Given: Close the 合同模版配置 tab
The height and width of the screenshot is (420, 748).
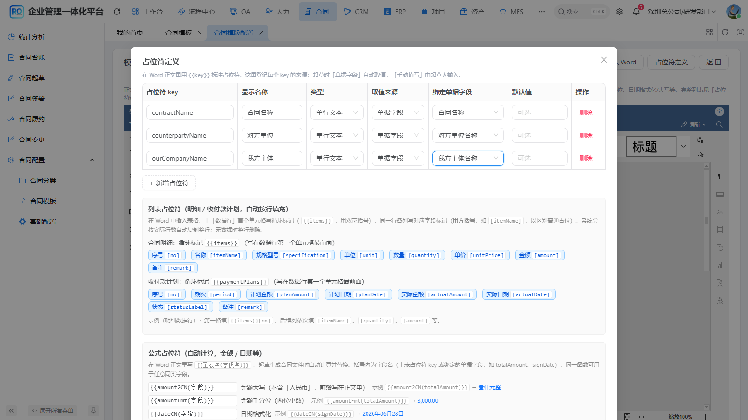Looking at the screenshot, I should click(x=261, y=33).
